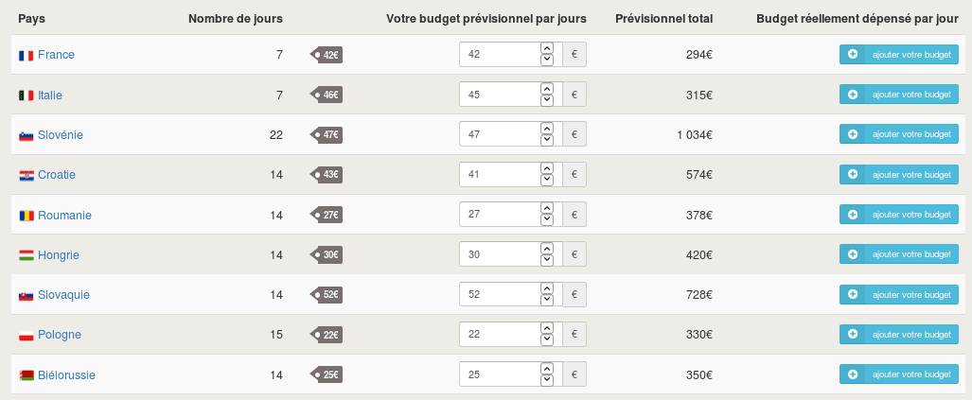Click the 47€ price tag for Slovénie
The height and width of the screenshot is (400, 972).
(327, 135)
